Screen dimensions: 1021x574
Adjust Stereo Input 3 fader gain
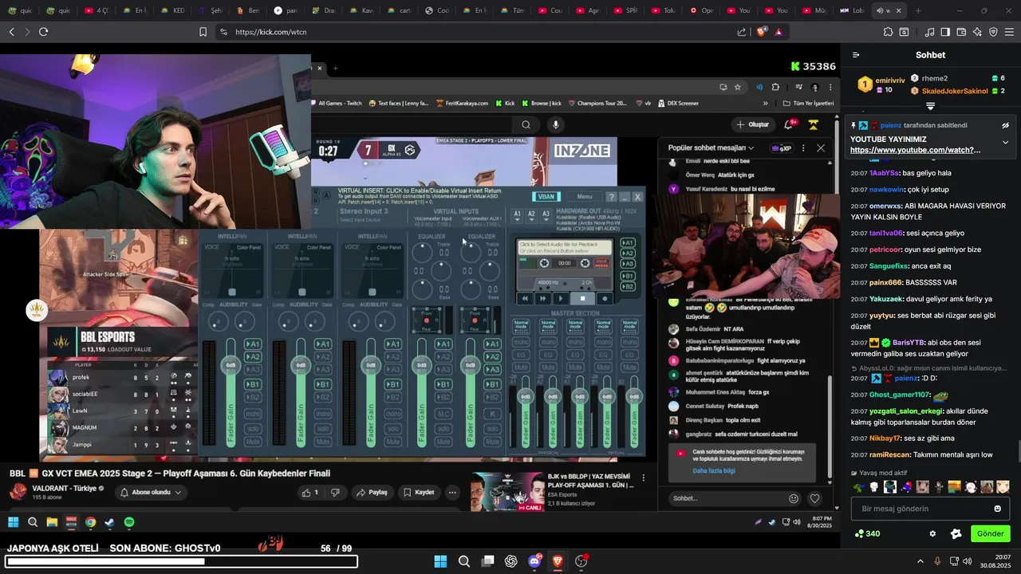370,365
